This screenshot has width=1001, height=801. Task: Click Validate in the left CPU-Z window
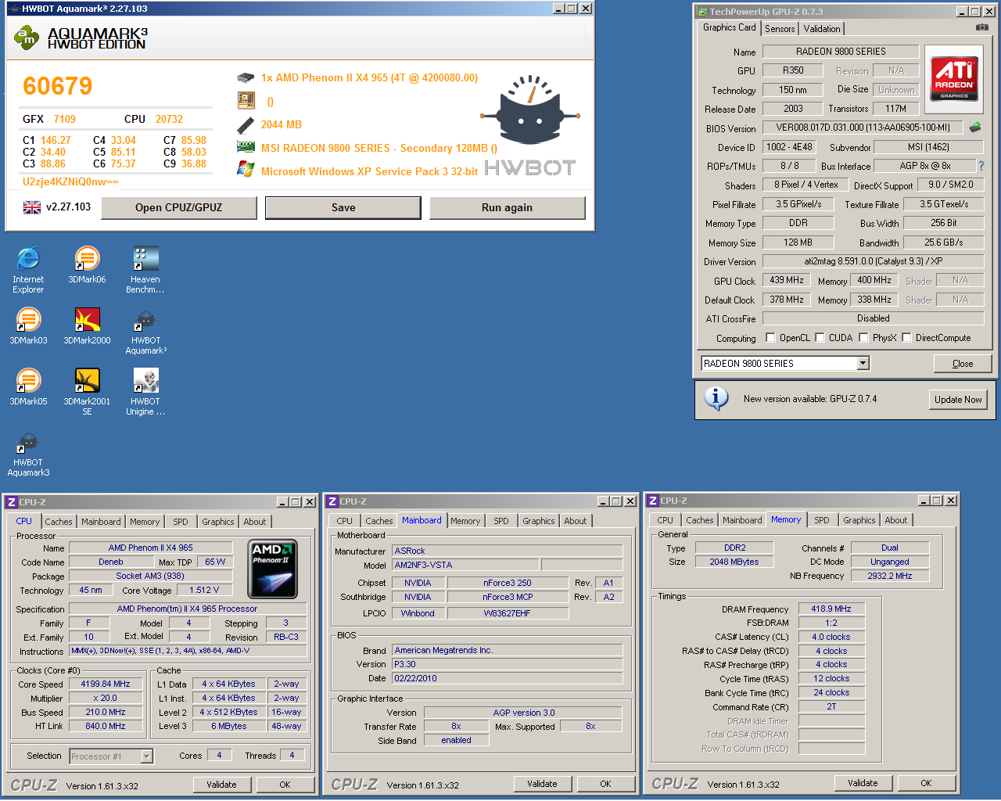pyautogui.click(x=221, y=785)
